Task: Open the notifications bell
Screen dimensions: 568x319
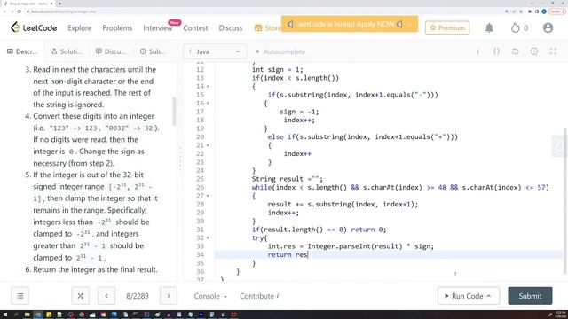Action: click(x=489, y=27)
